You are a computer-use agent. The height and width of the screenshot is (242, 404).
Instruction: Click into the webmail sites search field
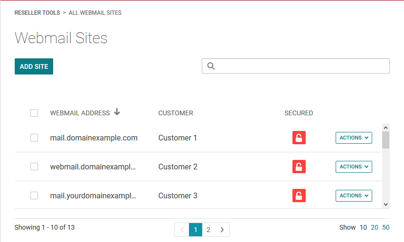coord(302,66)
